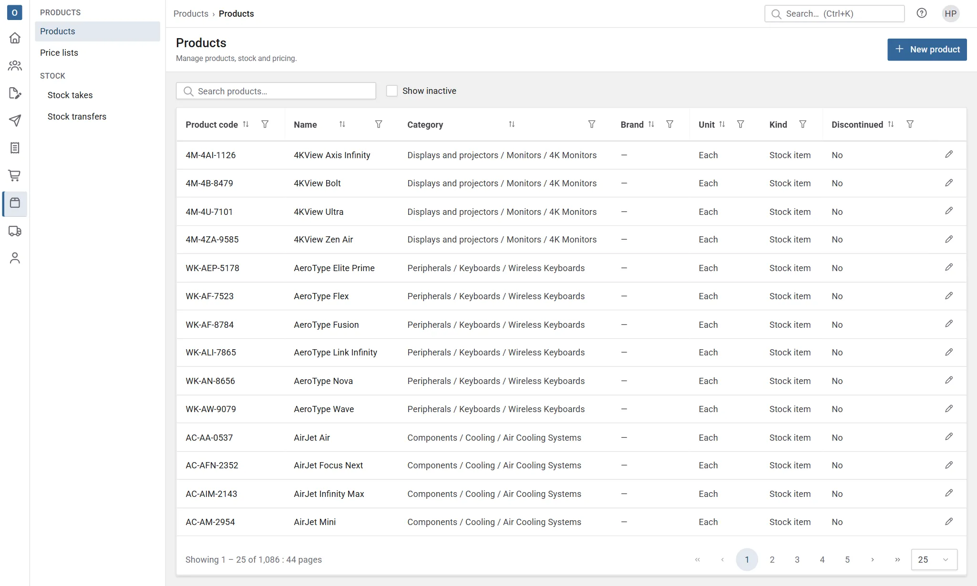Go to page 3

click(x=797, y=560)
